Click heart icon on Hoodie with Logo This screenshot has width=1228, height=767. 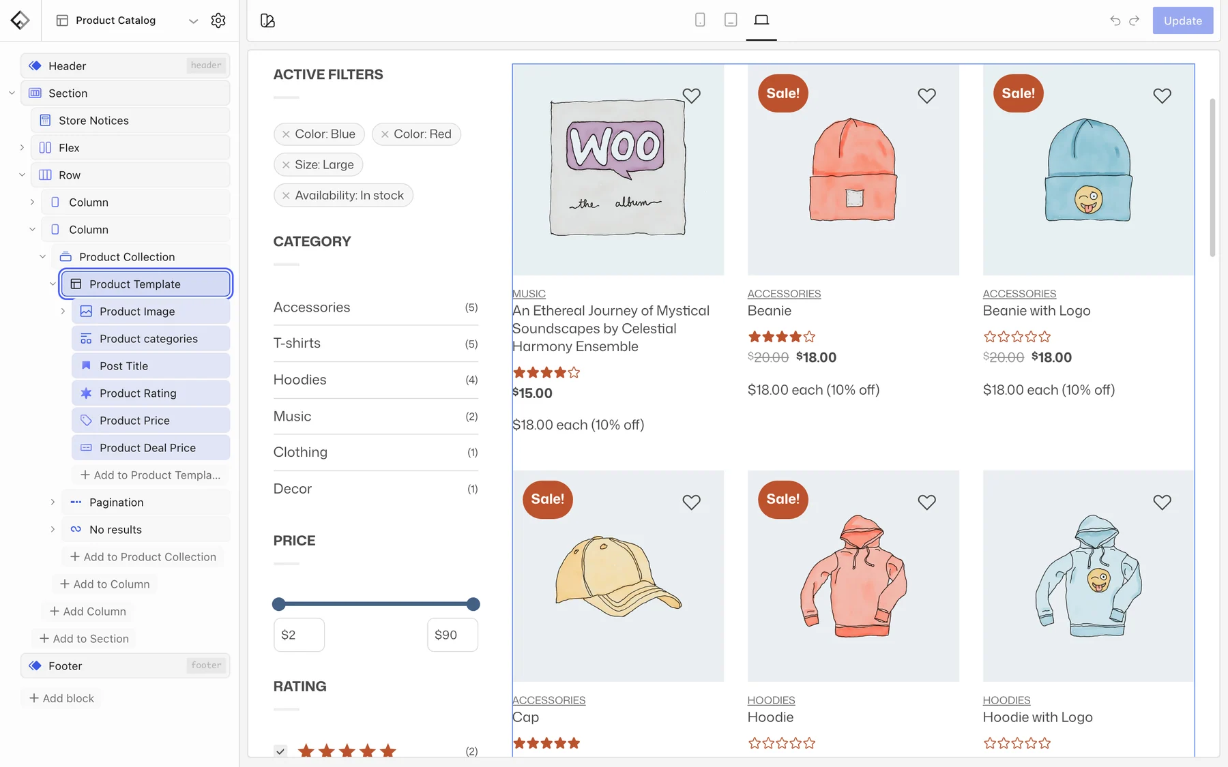(x=1162, y=502)
